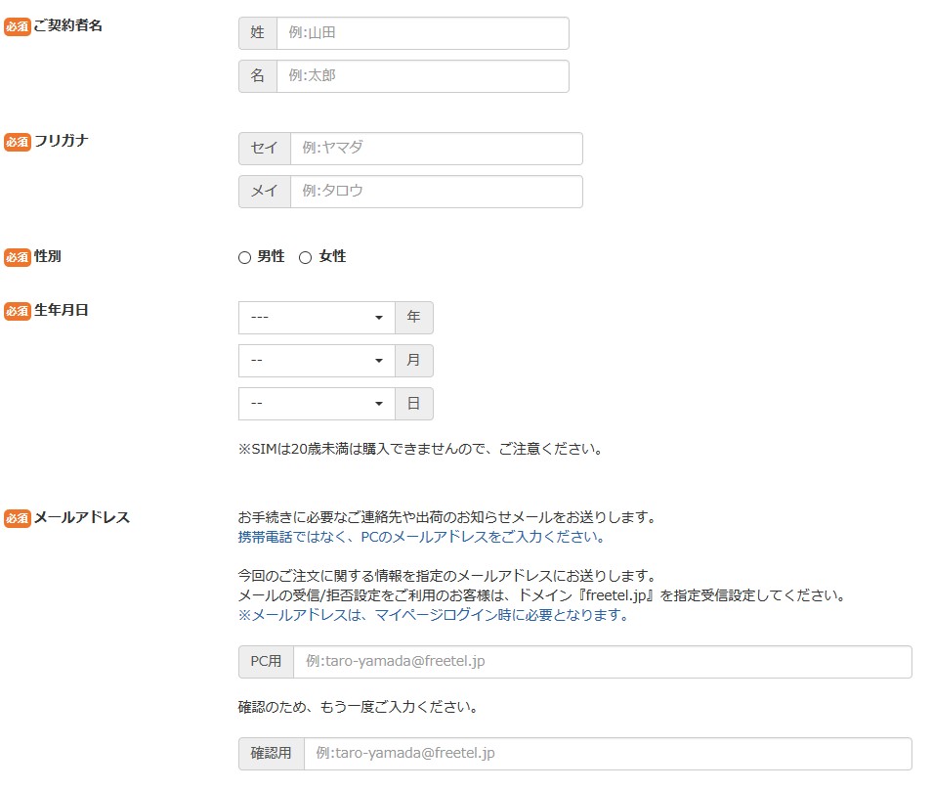This screenshot has height=790, width=933.
Task: Open the birth month (月) dropdown
Action: tap(317, 361)
